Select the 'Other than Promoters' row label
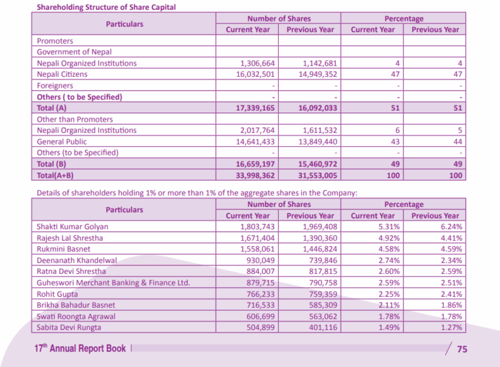 coord(75,119)
